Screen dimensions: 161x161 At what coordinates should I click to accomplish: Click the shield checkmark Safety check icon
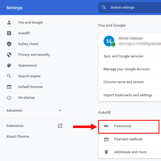tap(9, 44)
